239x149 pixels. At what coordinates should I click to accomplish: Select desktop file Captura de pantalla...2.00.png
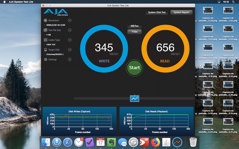pyautogui.click(x=228, y=33)
